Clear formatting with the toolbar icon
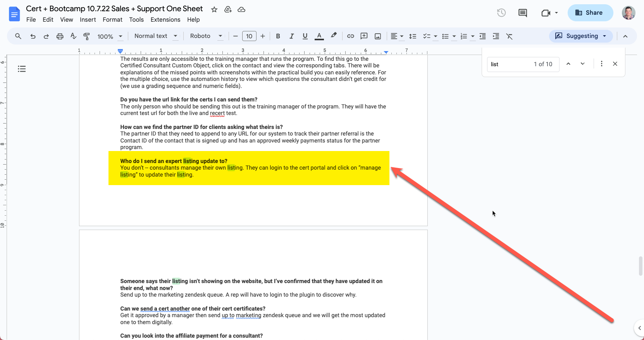 [509, 36]
